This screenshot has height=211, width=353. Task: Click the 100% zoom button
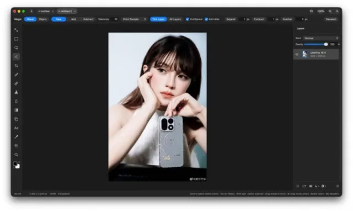[x=321, y=11]
